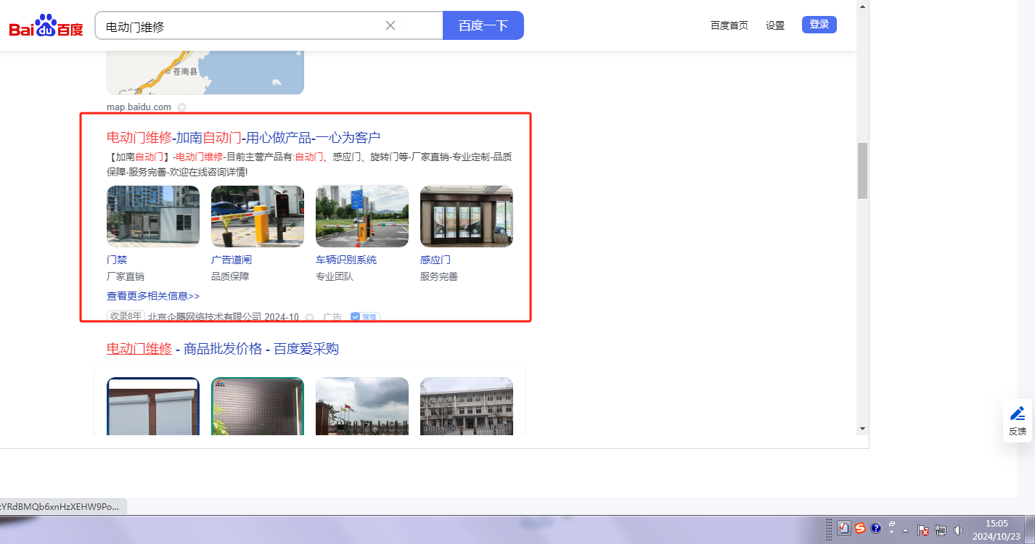
Task: Click the ad description text starting 【加南自动门】
Action: (x=309, y=165)
